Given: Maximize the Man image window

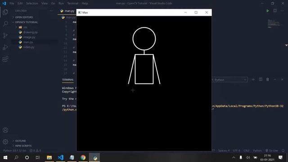Looking at the screenshot, I should (196, 12).
